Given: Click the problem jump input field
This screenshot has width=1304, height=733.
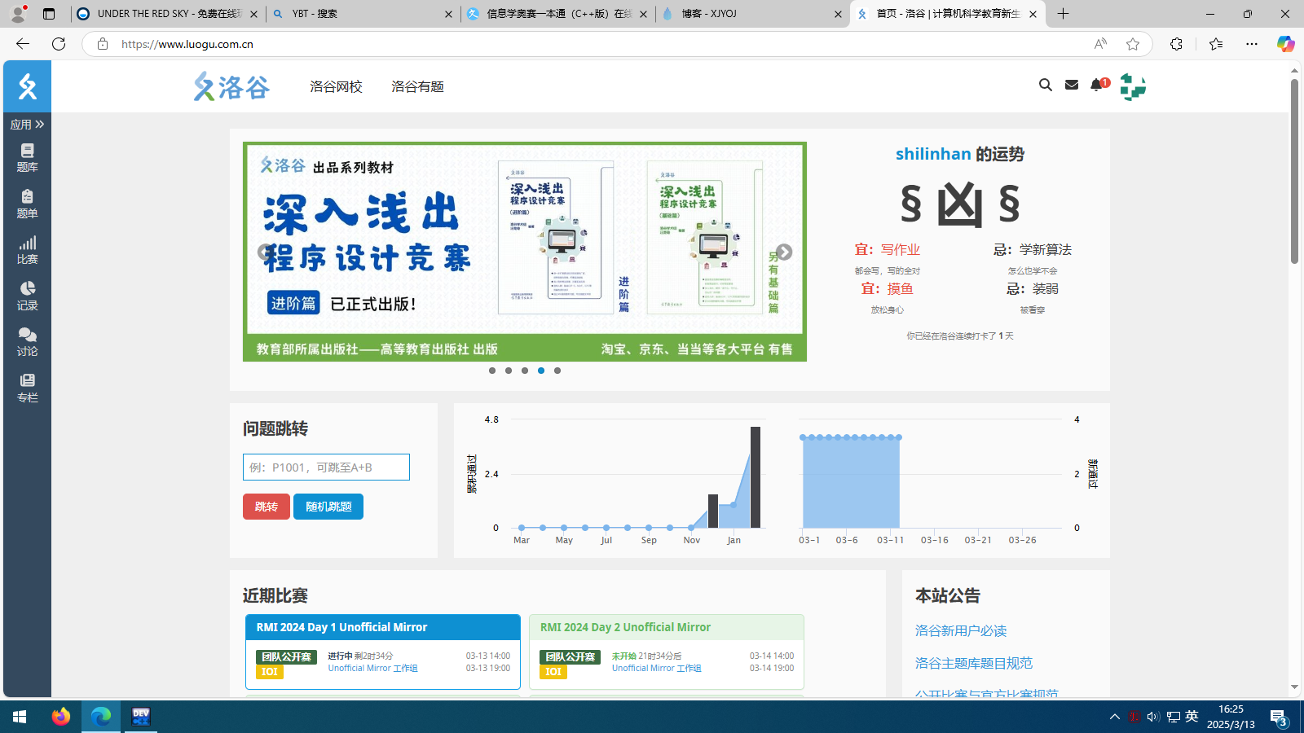Looking at the screenshot, I should [326, 467].
